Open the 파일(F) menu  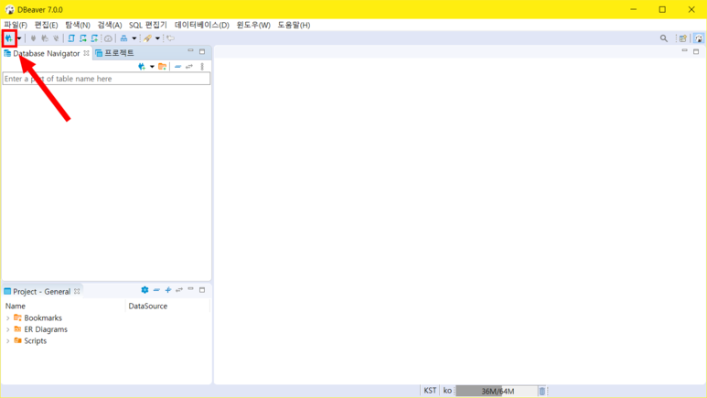point(16,25)
